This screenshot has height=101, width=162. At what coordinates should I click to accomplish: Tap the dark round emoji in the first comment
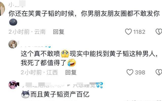coord(13,22)
